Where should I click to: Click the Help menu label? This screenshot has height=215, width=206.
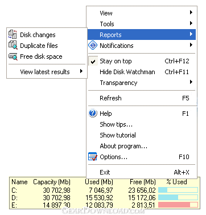click(106, 113)
